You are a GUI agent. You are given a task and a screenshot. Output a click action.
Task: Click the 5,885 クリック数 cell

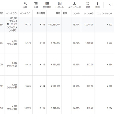click(12, 86)
